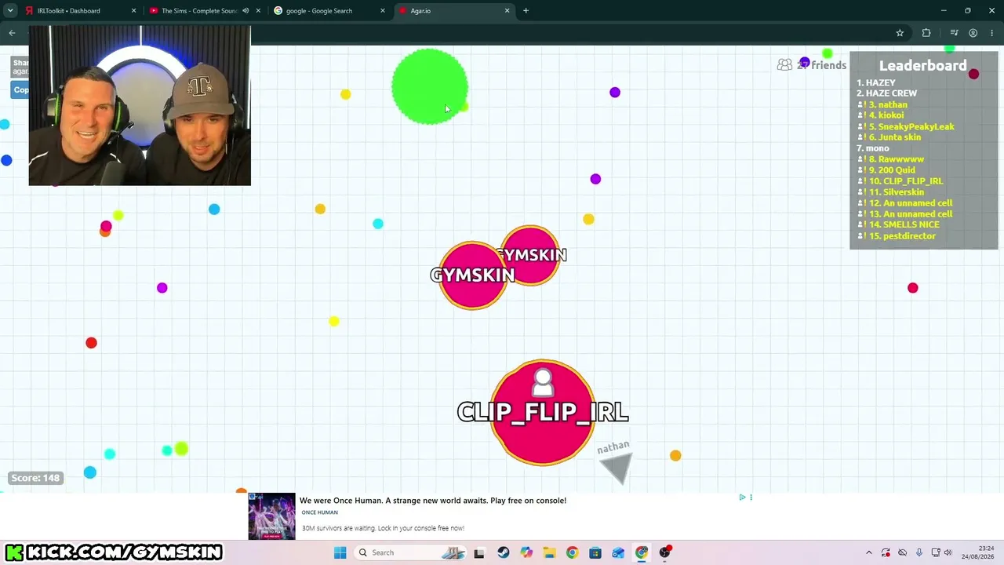Click leaderboard entry "15. pestdirector"
1004x565 pixels.
pyautogui.click(x=897, y=235)
